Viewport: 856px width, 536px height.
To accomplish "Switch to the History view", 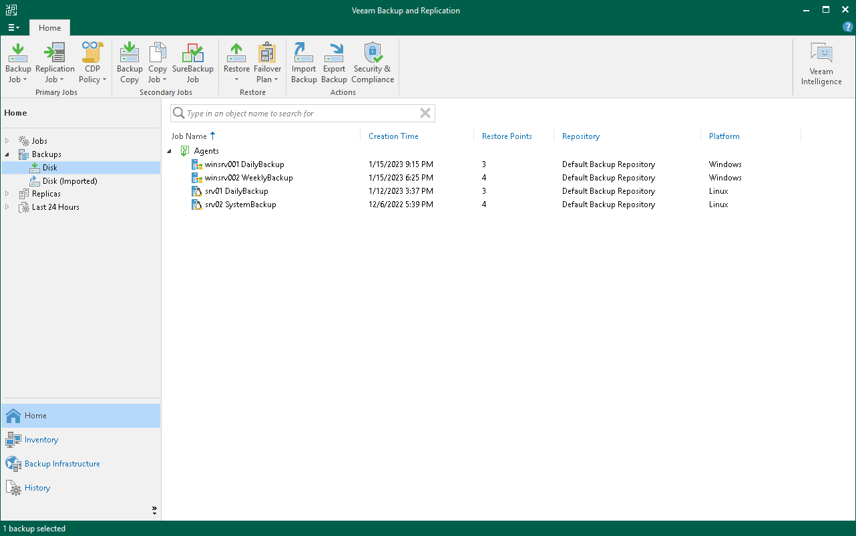I will (x=37, y=487).
